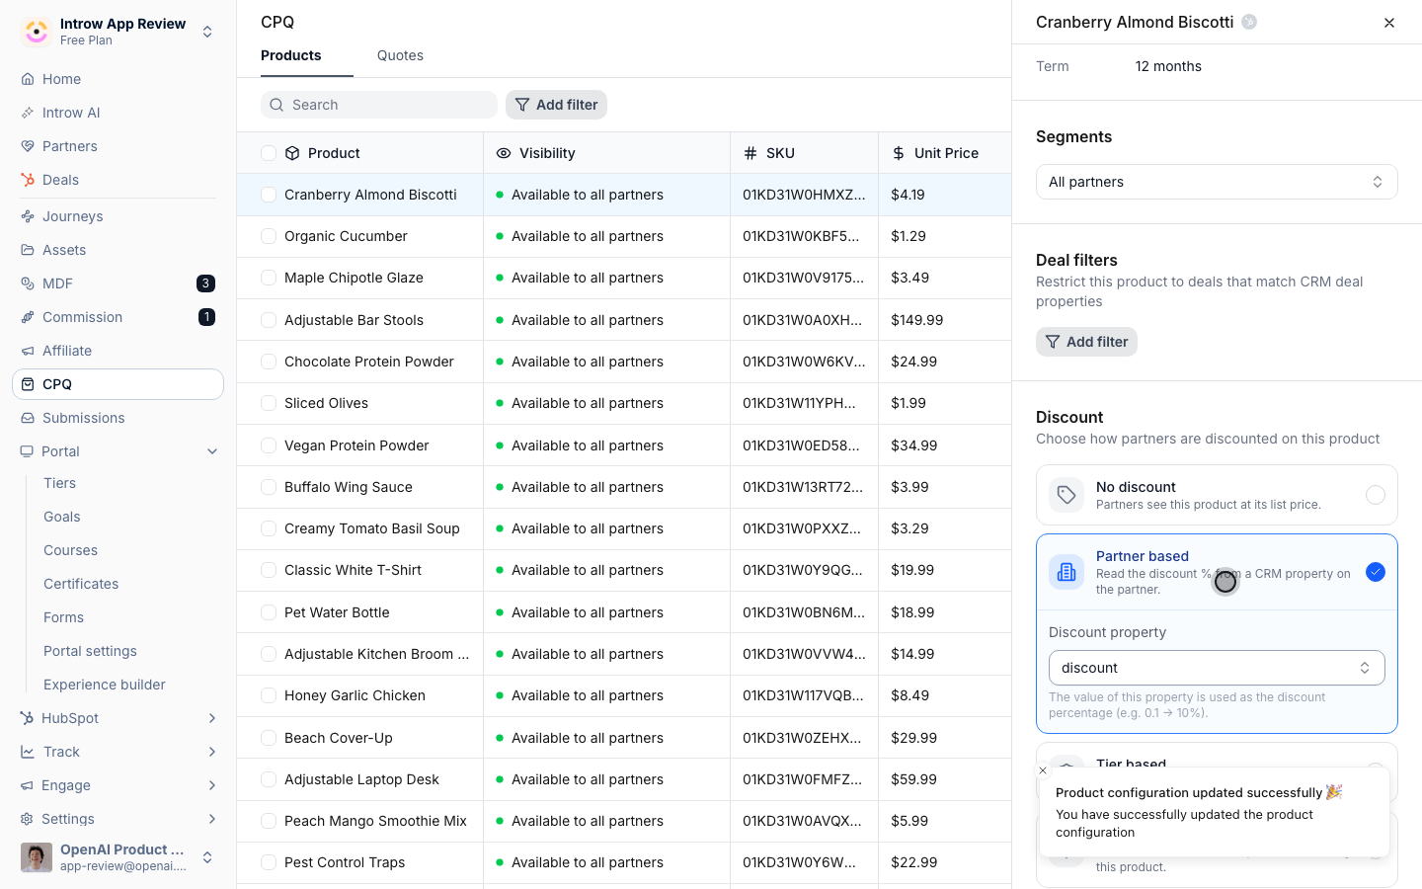This screenshot has height=889, width=1422.
Task: Expand the Track menu
Action: pos(212,752)
